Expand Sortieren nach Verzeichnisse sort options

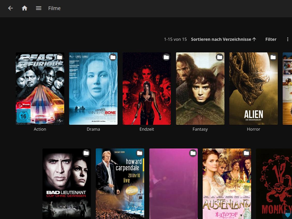223,39
